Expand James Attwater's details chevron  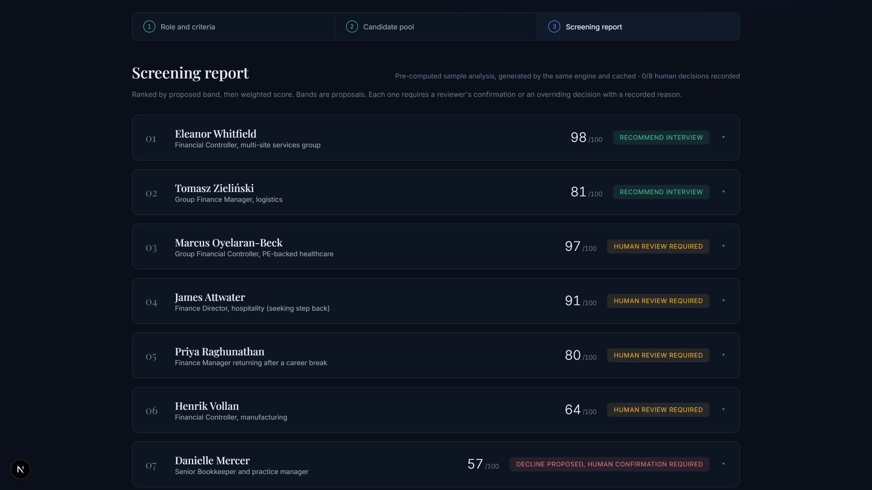pyautogui.click(x=723, y=301)
